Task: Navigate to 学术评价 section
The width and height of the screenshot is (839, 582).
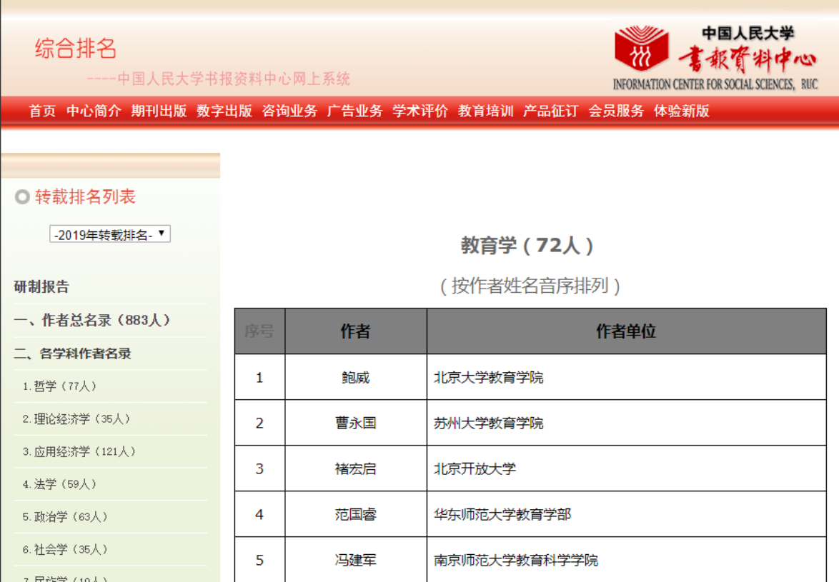Action: click(x=420, y=111)
